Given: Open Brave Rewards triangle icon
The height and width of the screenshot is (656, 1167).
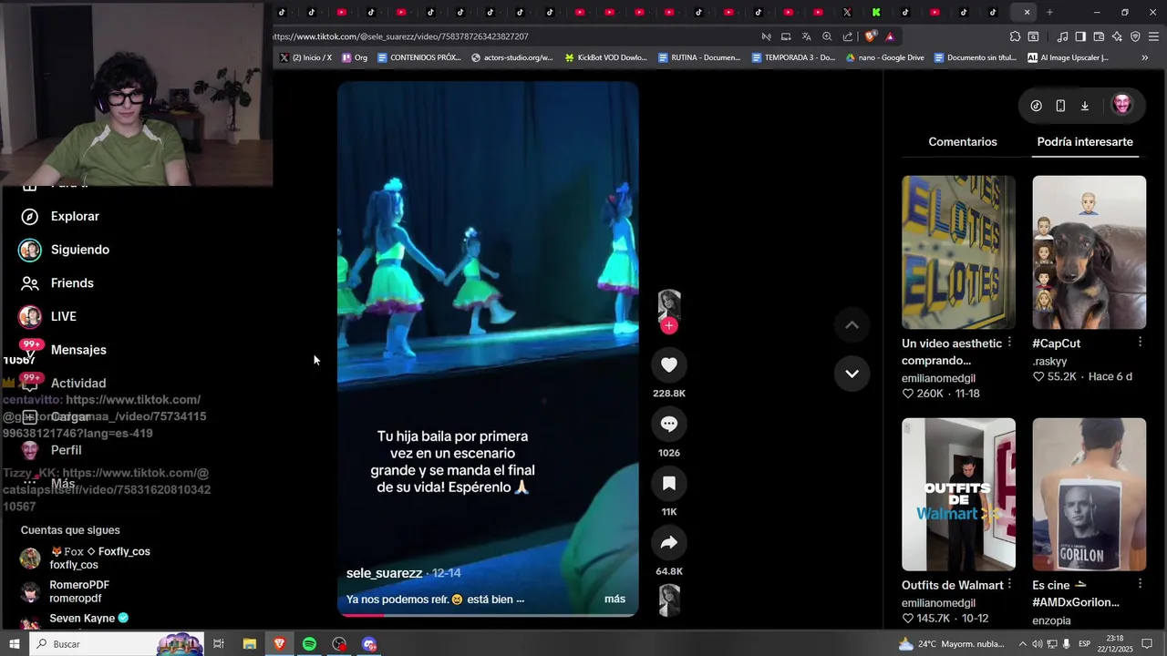Looking at the screenshot, I should point(890,36).
